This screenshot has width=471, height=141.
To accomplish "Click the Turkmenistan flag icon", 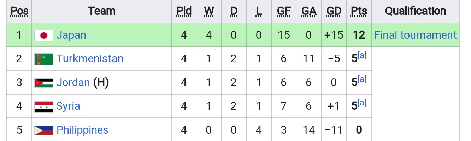I will pos(44,59).
